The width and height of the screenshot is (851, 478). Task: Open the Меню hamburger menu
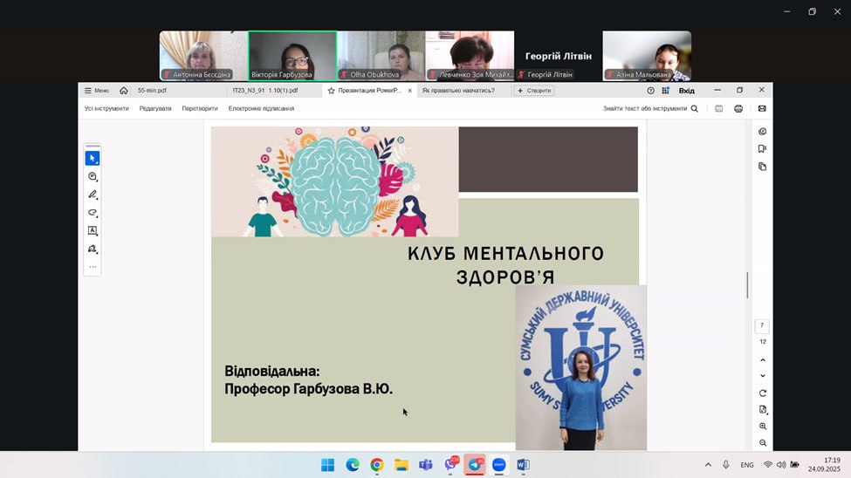coord(96,91)
